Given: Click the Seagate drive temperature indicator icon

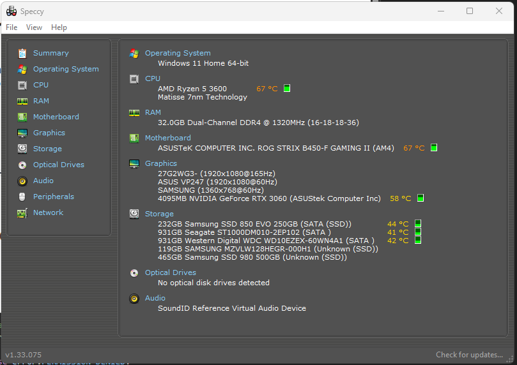Looking at the screenshot, I should (x=418, y=232).
